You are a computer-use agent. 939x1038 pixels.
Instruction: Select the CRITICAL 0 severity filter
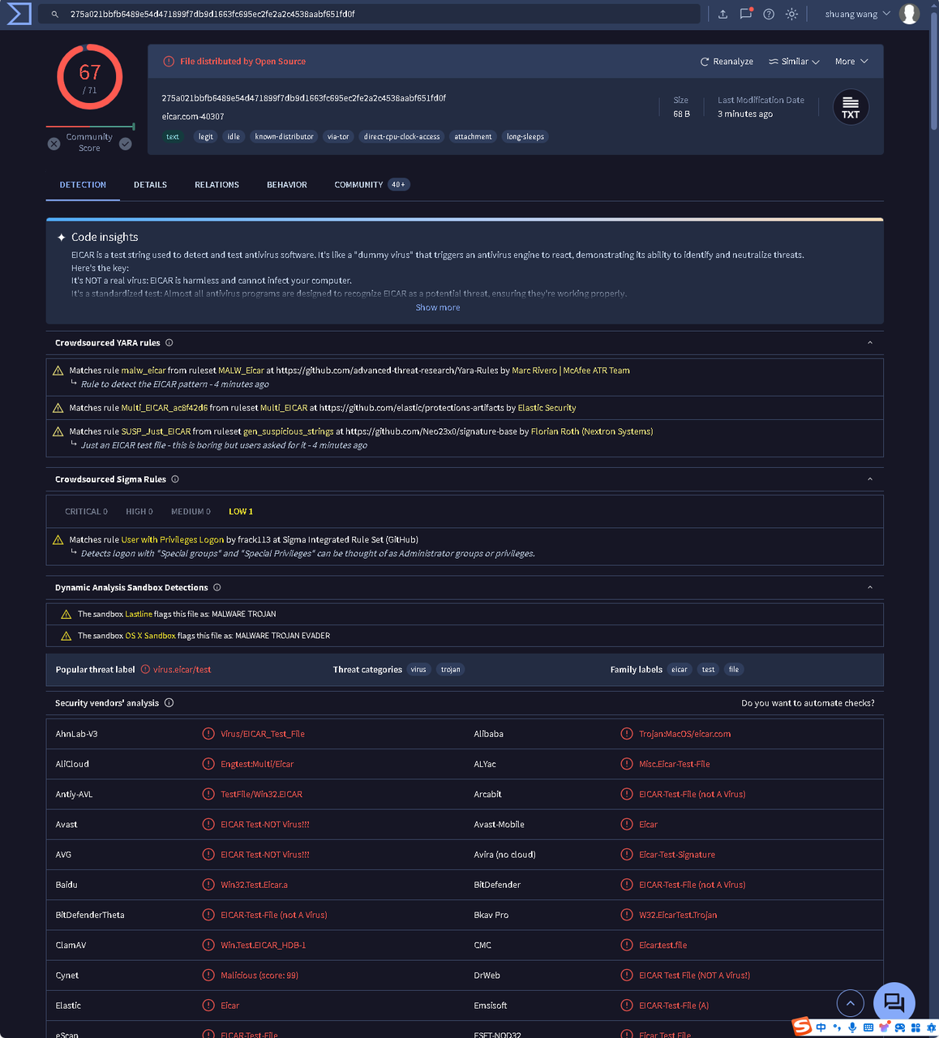pyautogui.click(x=86, y=512)
